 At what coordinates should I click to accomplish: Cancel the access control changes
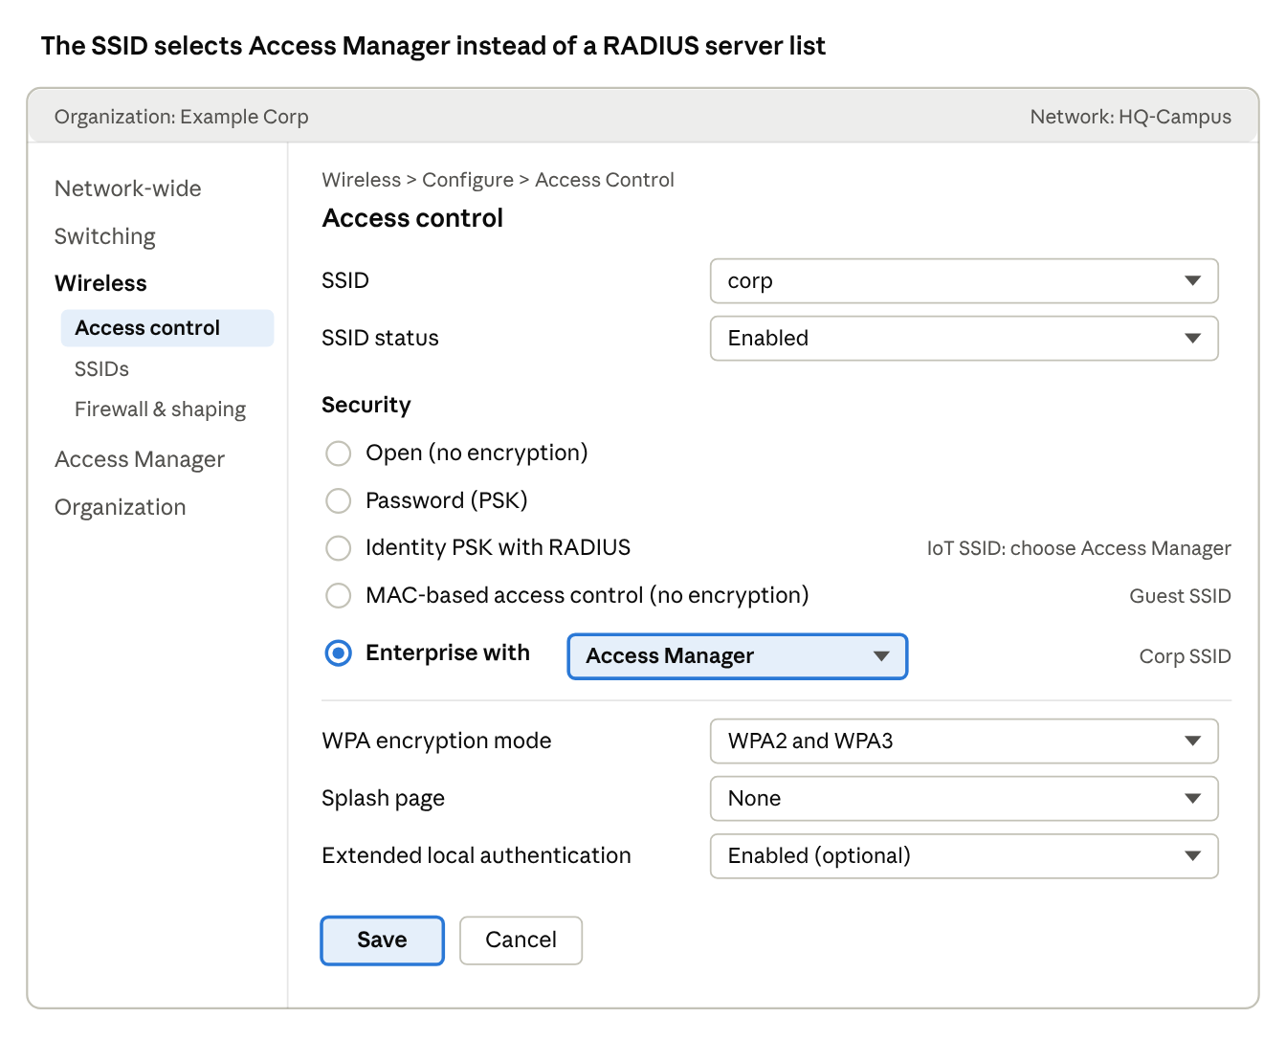click(521, 940)
